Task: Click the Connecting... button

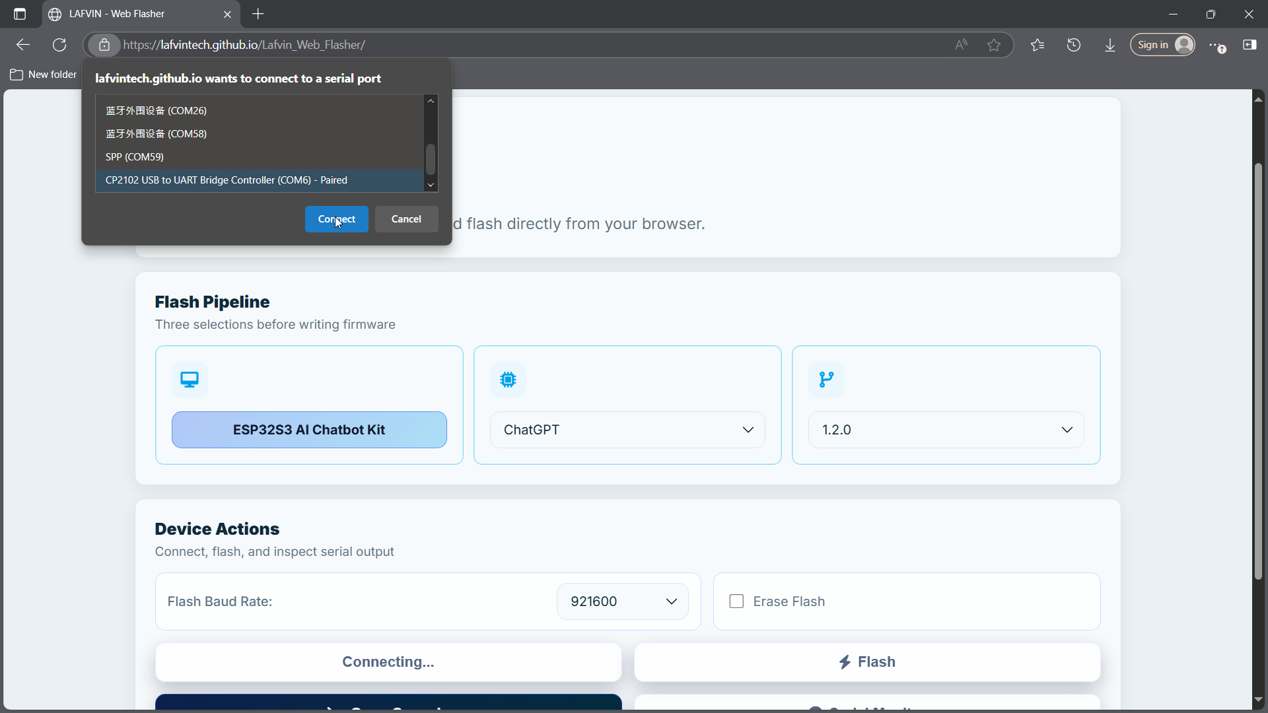Action: coord(388,662)
